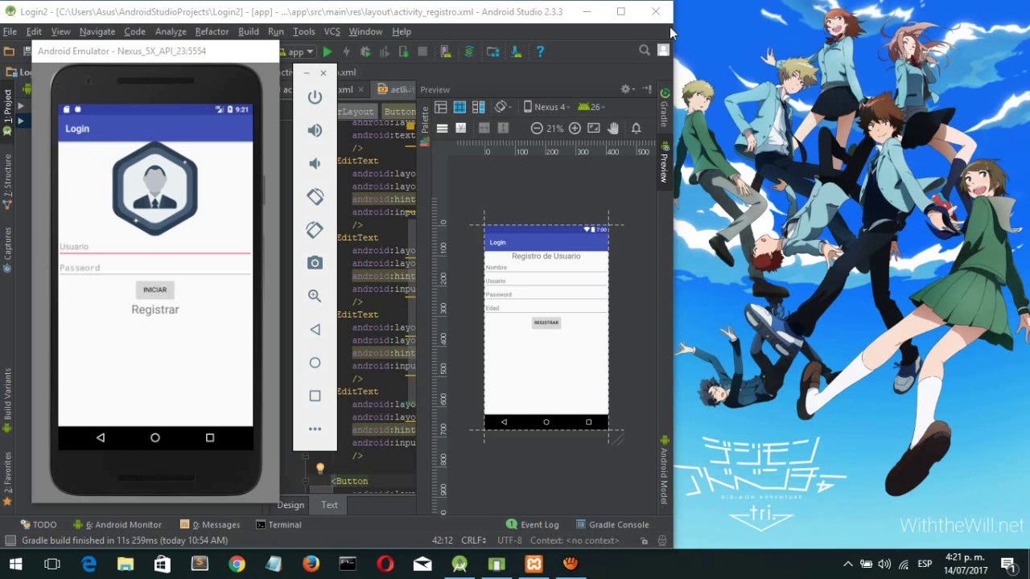Open the Terminal tool window

(278, 524)
